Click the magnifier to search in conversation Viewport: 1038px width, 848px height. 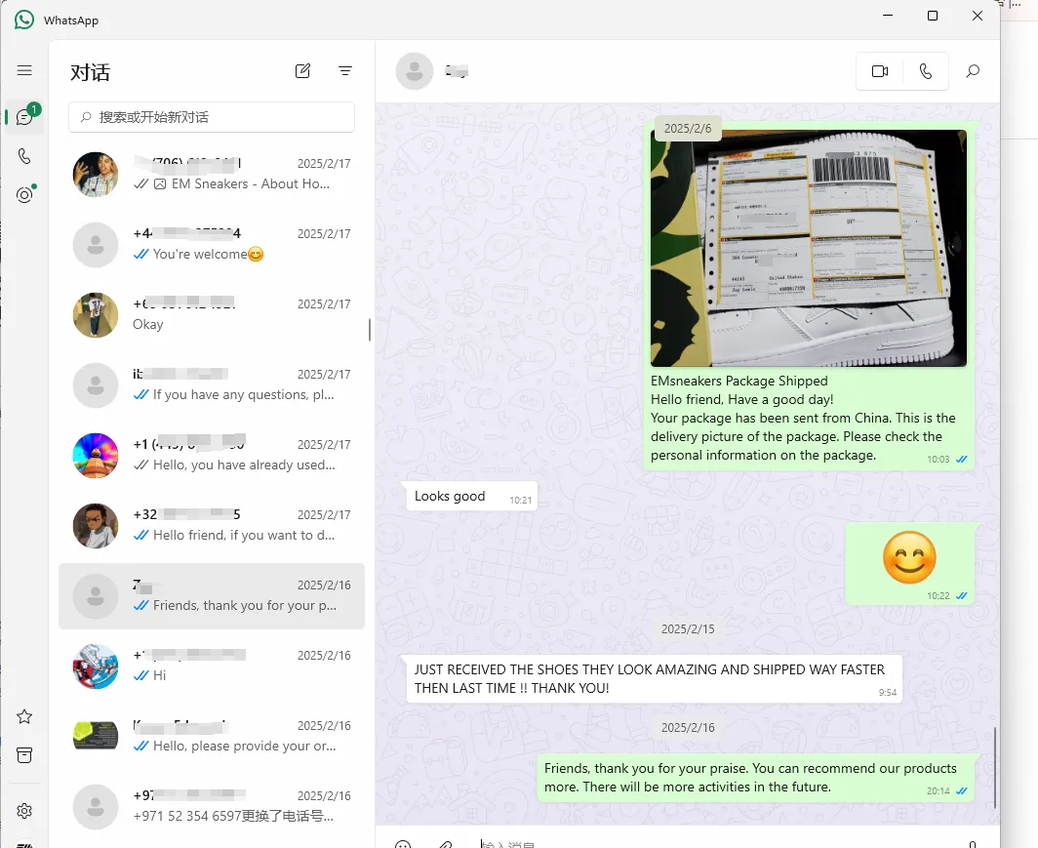pos(973,71)
